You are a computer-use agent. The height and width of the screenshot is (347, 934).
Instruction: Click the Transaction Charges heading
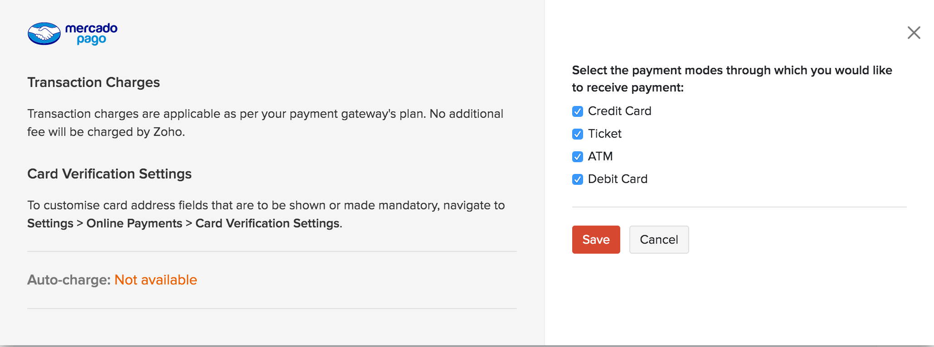coord(93,82)
